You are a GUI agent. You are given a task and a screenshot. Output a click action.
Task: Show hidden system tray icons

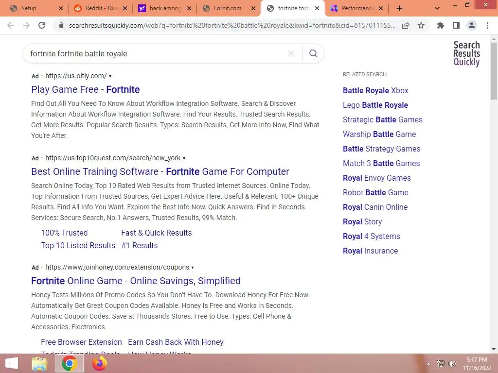429,364
